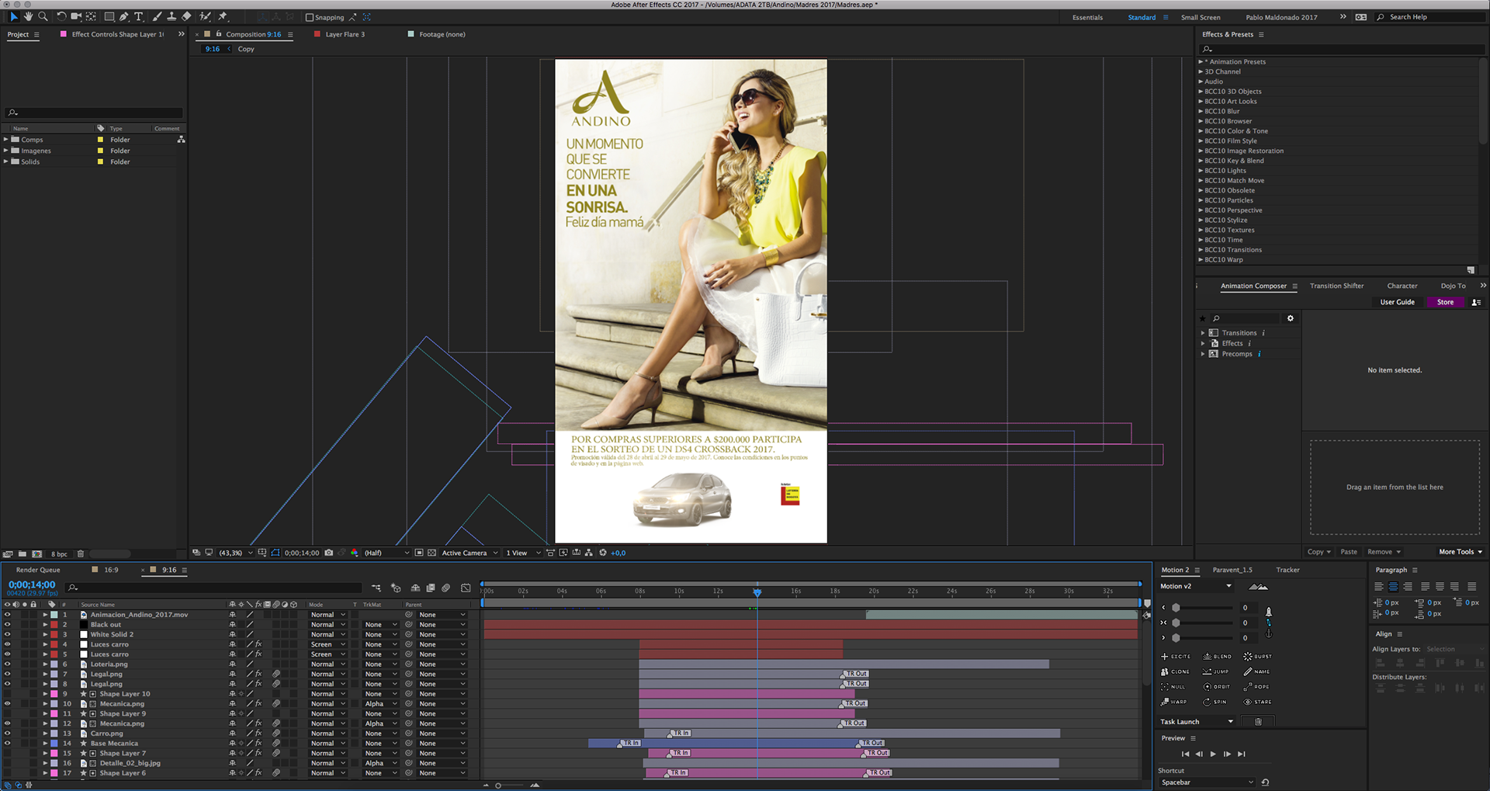Select the Essentials workspace
This screenshot has width=1490, height=791.
pos(1087,17)
